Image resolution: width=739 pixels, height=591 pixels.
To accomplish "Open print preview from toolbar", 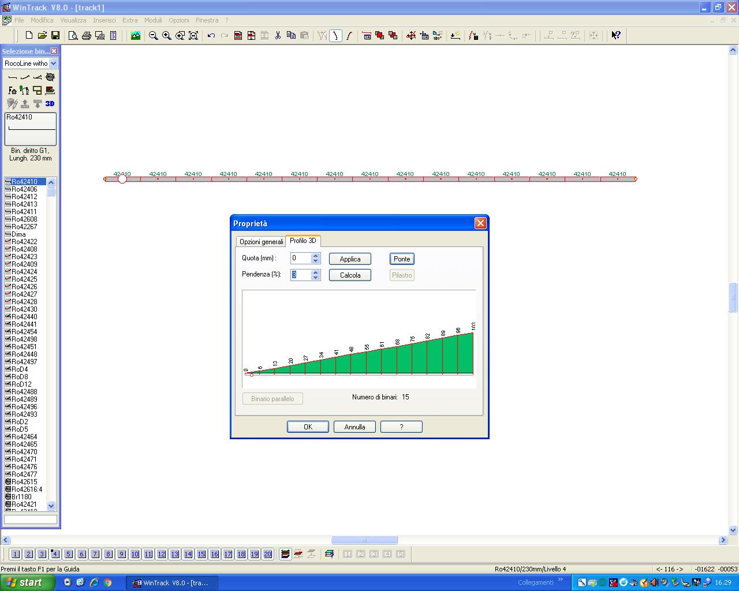I will [x=73, y=35].
